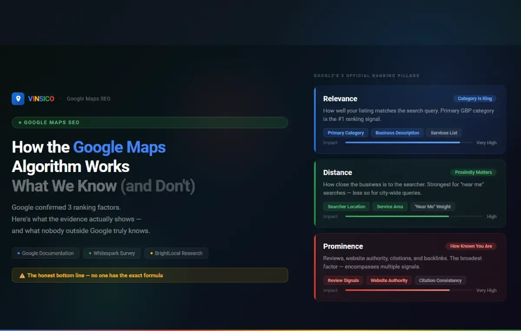Click the Prominence impact progress bar
Viewport: 521px width, 331px height.
(408, 290)
